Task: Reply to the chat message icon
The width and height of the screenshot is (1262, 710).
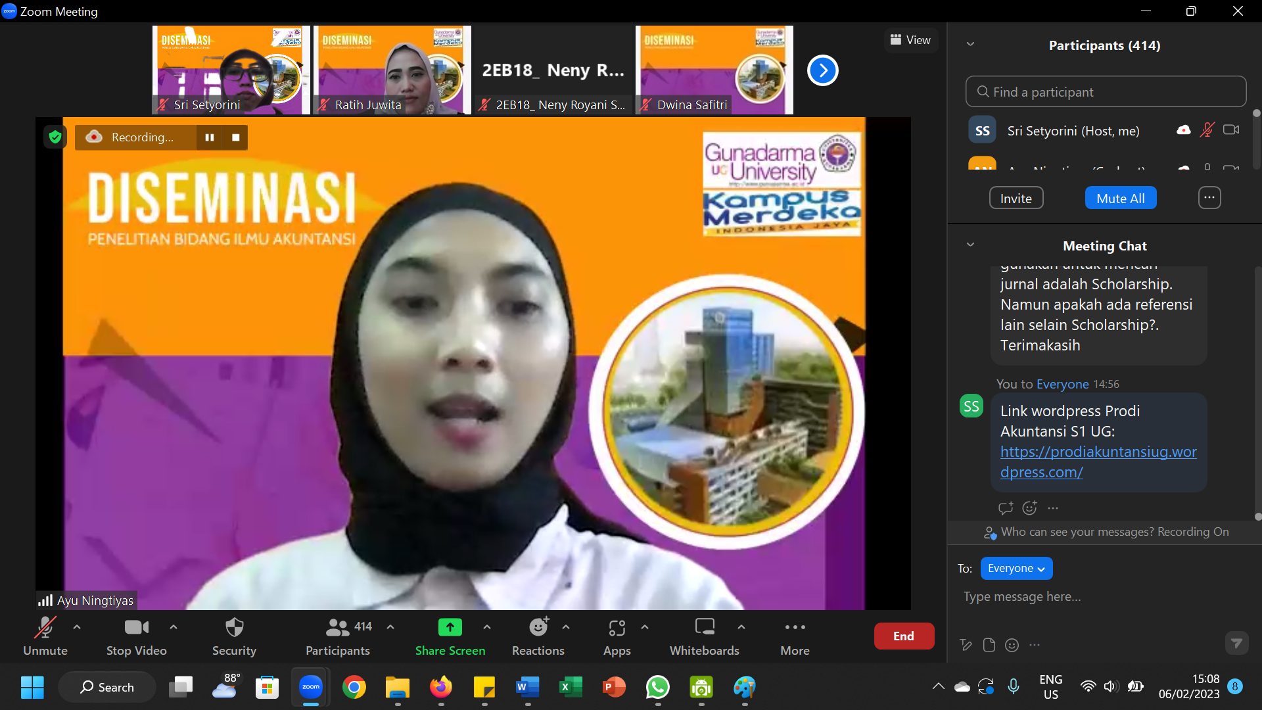Action: pos(1005,508)
